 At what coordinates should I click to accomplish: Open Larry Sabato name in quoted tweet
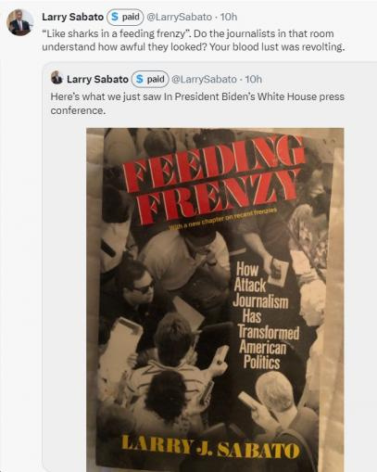click(97, 80)
